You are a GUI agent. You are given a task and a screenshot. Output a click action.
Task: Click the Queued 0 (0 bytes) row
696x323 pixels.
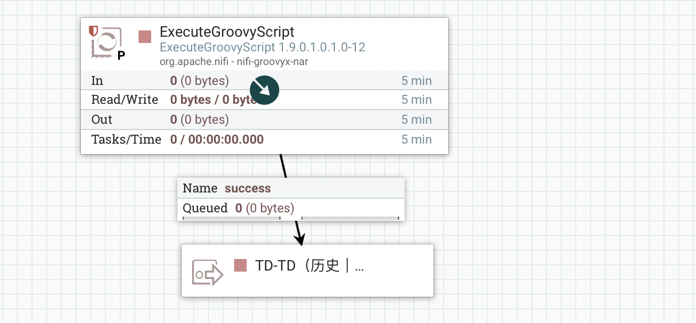point(291,208)
